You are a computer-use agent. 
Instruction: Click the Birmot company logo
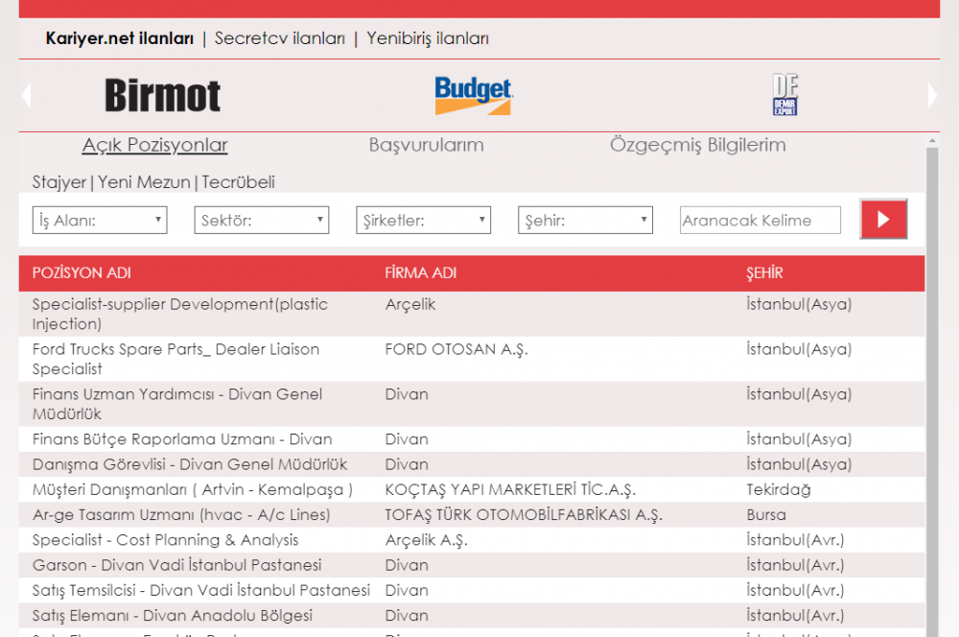(x=161, y=95)
